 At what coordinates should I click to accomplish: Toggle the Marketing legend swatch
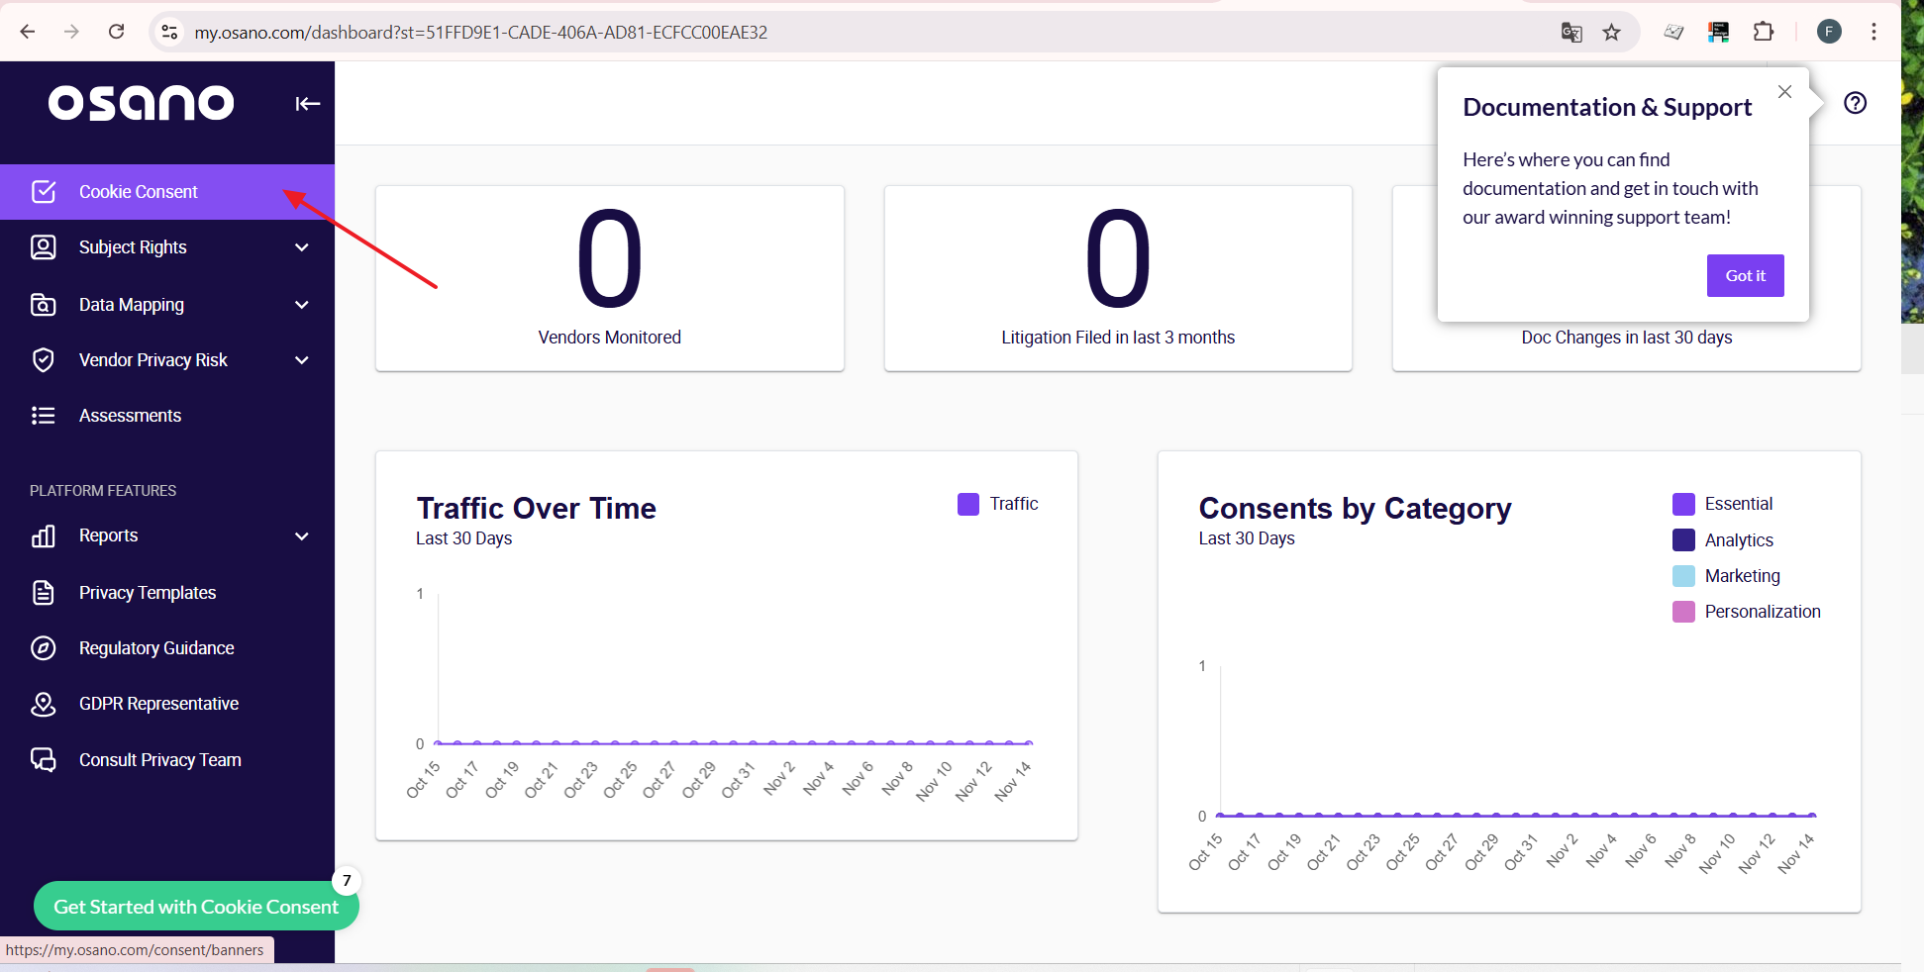pos(1683,576)
